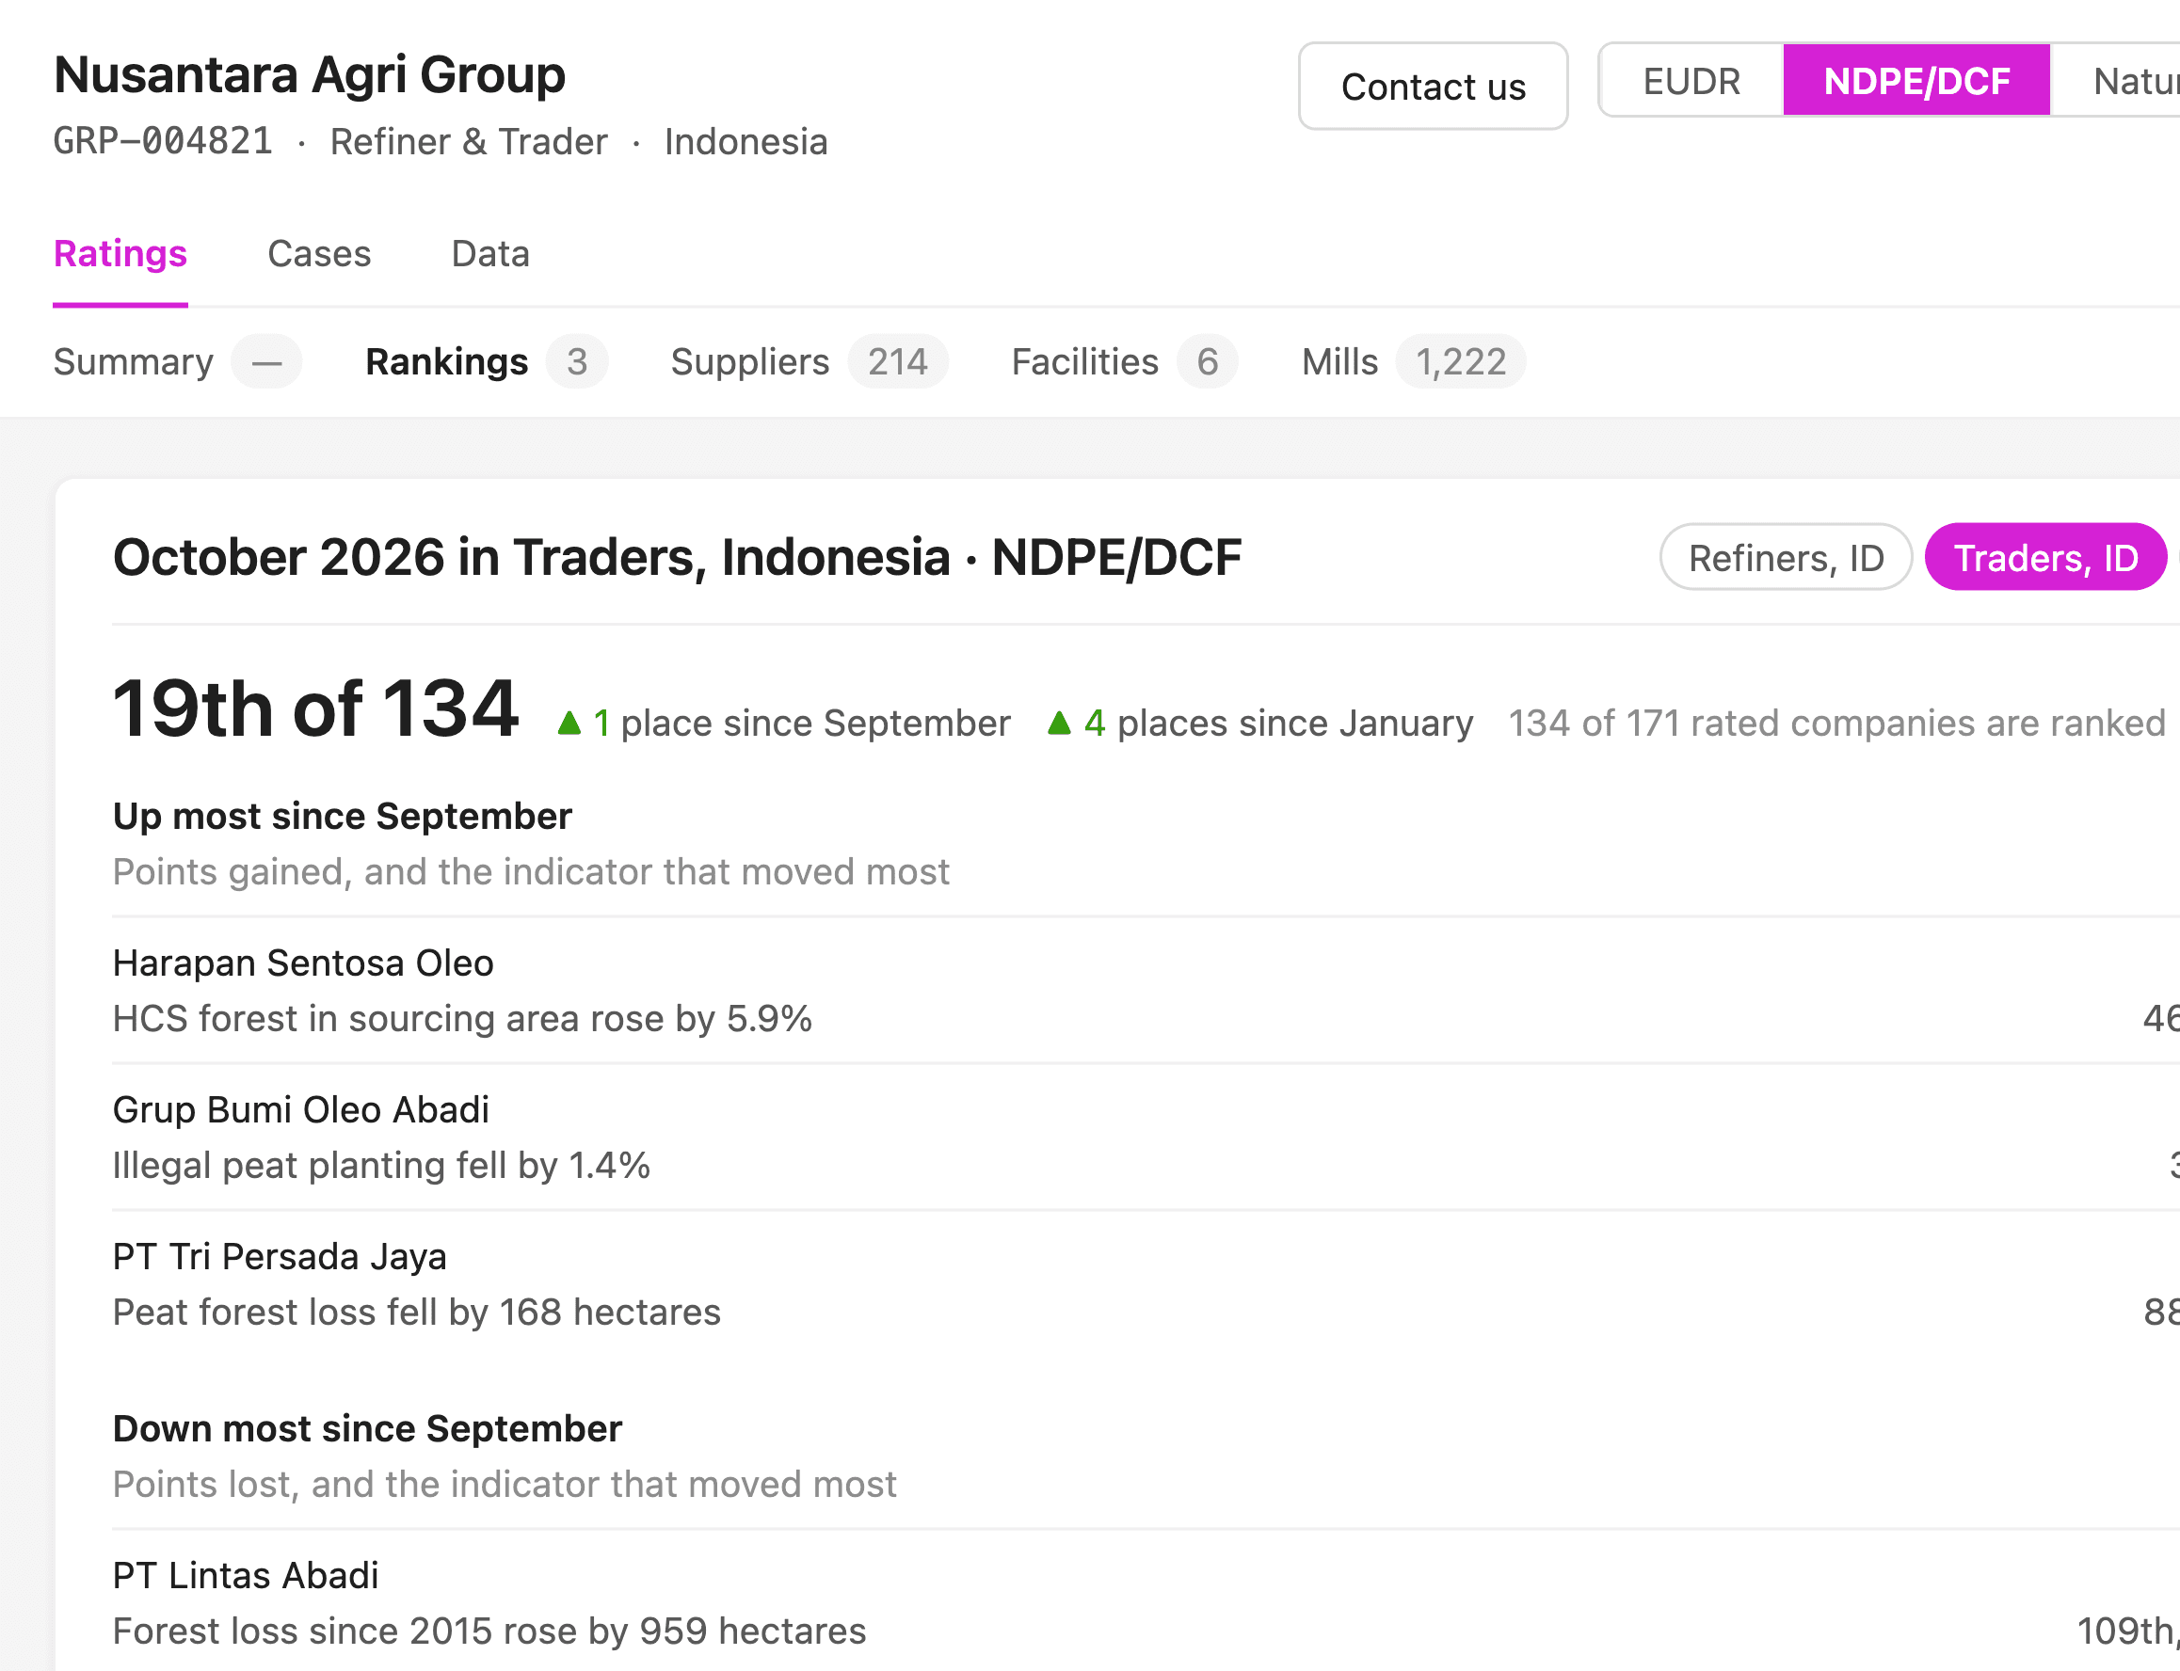The height and width of the screenshot is (1671, 2180).
Task: Open the Mills 1,222 sub-tab
Action: pyautogui.click(x=1413, y=362)
